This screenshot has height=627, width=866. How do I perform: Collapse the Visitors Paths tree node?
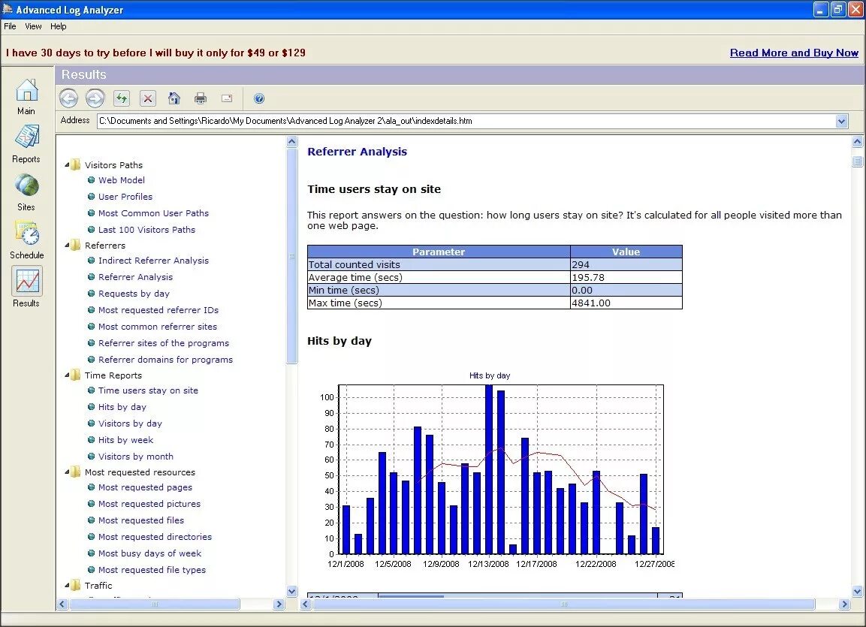point(67,165)
